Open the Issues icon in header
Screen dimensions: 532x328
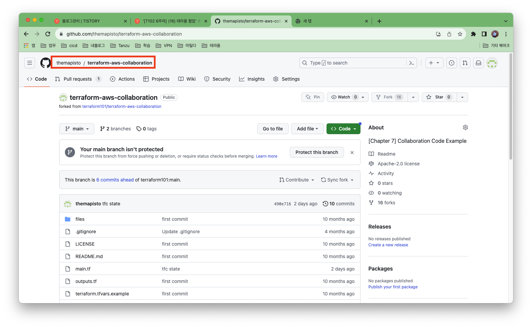pos(452,63)
